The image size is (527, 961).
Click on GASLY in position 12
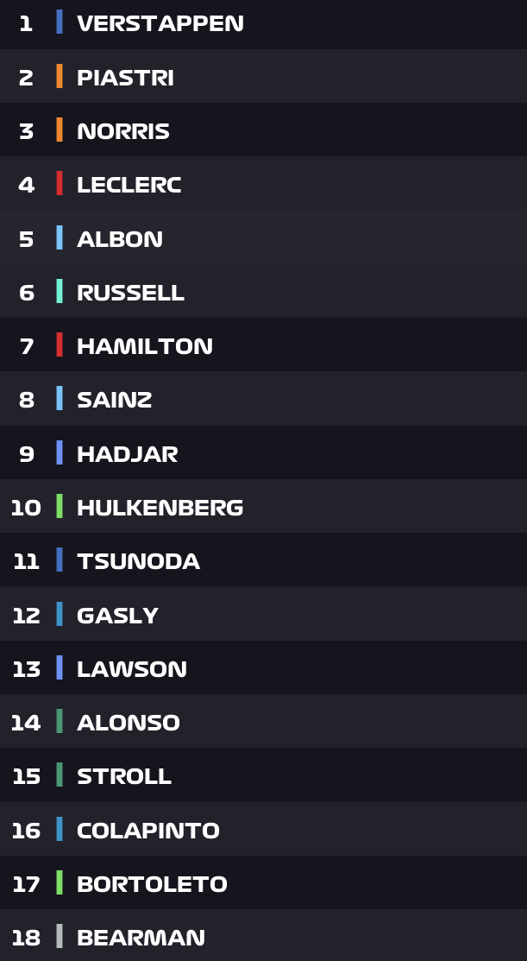[117, 616]
